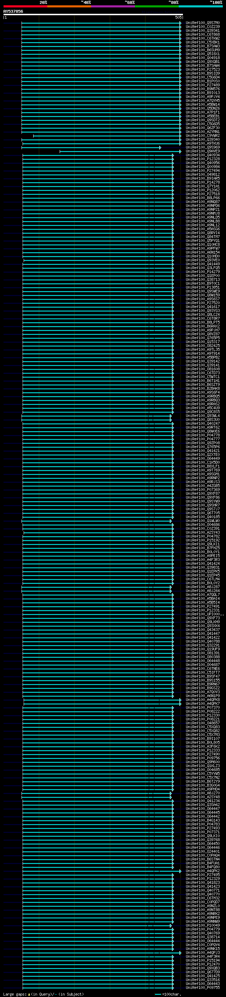This screenshot has height=997, width=226.
Task: Select hit UniRef100_P12328
Action: (202, 159)
